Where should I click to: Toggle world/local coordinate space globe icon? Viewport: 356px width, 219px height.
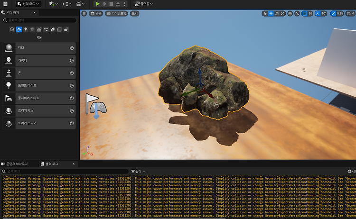coord(290,14)
